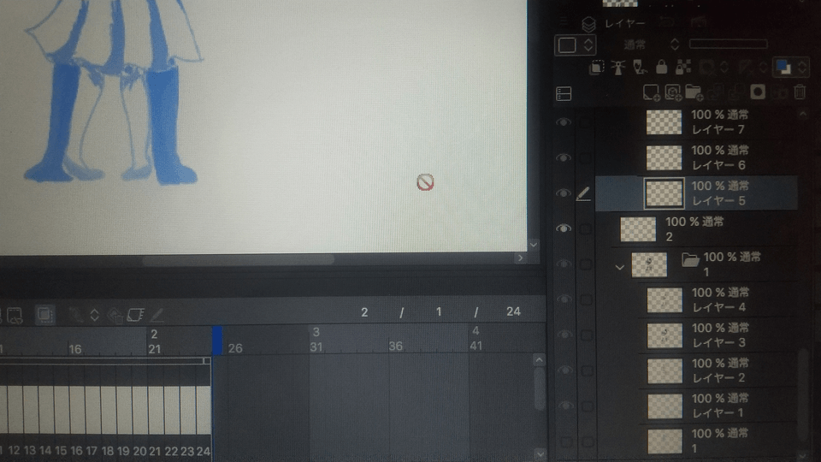Hide レイヤー 7 with its eye icon
The height and width of the screenshot is (462, 821).
click(x=564, y=122)
